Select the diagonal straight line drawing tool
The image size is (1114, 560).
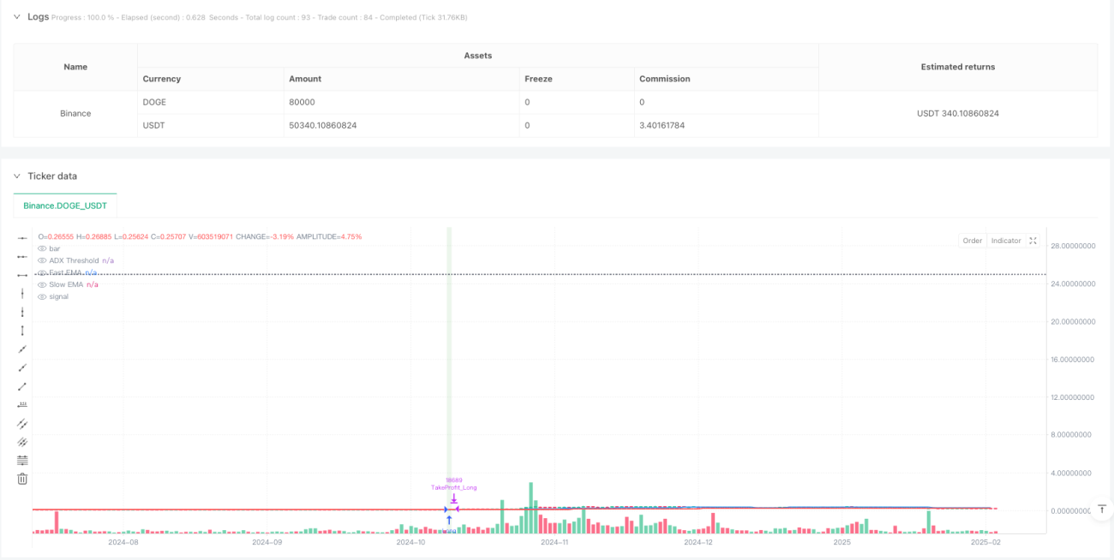(x=22, y=349)
